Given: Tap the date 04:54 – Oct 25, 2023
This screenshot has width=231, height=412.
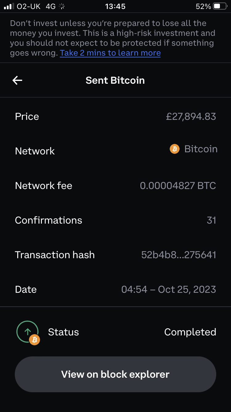Looking at the screenshot, I should (168, 289).
